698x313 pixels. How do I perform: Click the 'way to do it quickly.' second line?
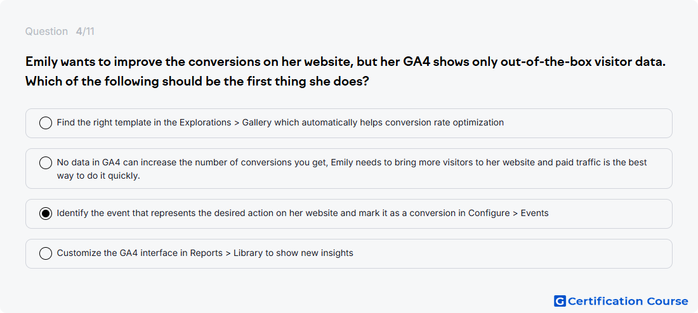click(98, 175)
